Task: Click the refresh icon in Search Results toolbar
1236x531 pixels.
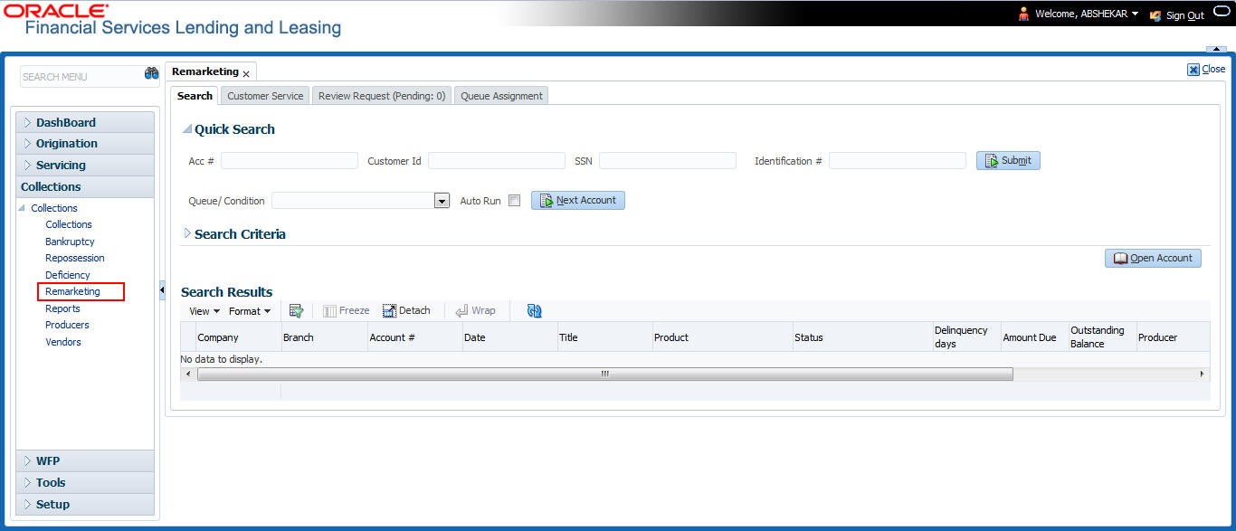Action: (x=534, y=310)
